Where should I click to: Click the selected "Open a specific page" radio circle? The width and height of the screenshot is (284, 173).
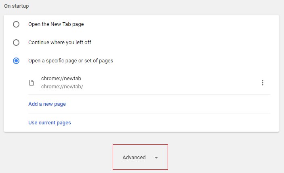click(16, 61)
